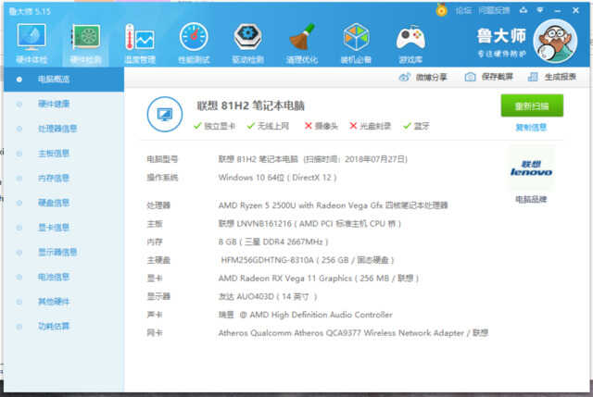Viewport: 593px width, 397px height.
Task: Click the heading '联想 81H2 笔记本电脑'
Action: click(250, 105)
